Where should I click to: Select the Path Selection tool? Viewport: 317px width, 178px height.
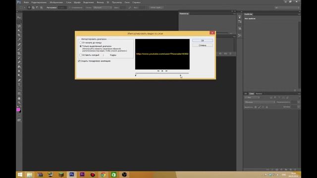19,89
